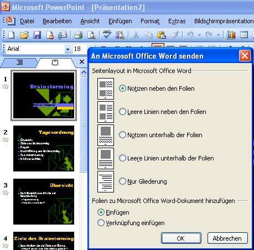Click the animation star icon under slide 1
Image resolution: width=254 pixels, height=250 pixels.
6,86
